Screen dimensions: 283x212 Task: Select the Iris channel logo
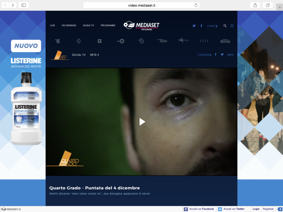(204, 41)
